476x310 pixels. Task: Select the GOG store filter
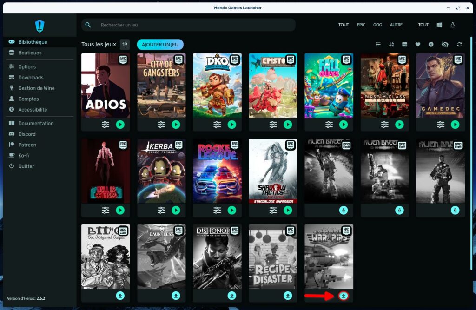pyautogui.click(x=377, y=25)
